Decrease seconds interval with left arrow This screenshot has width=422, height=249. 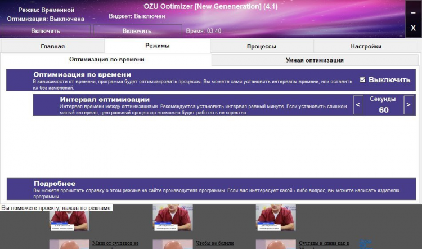coord(358,105)
